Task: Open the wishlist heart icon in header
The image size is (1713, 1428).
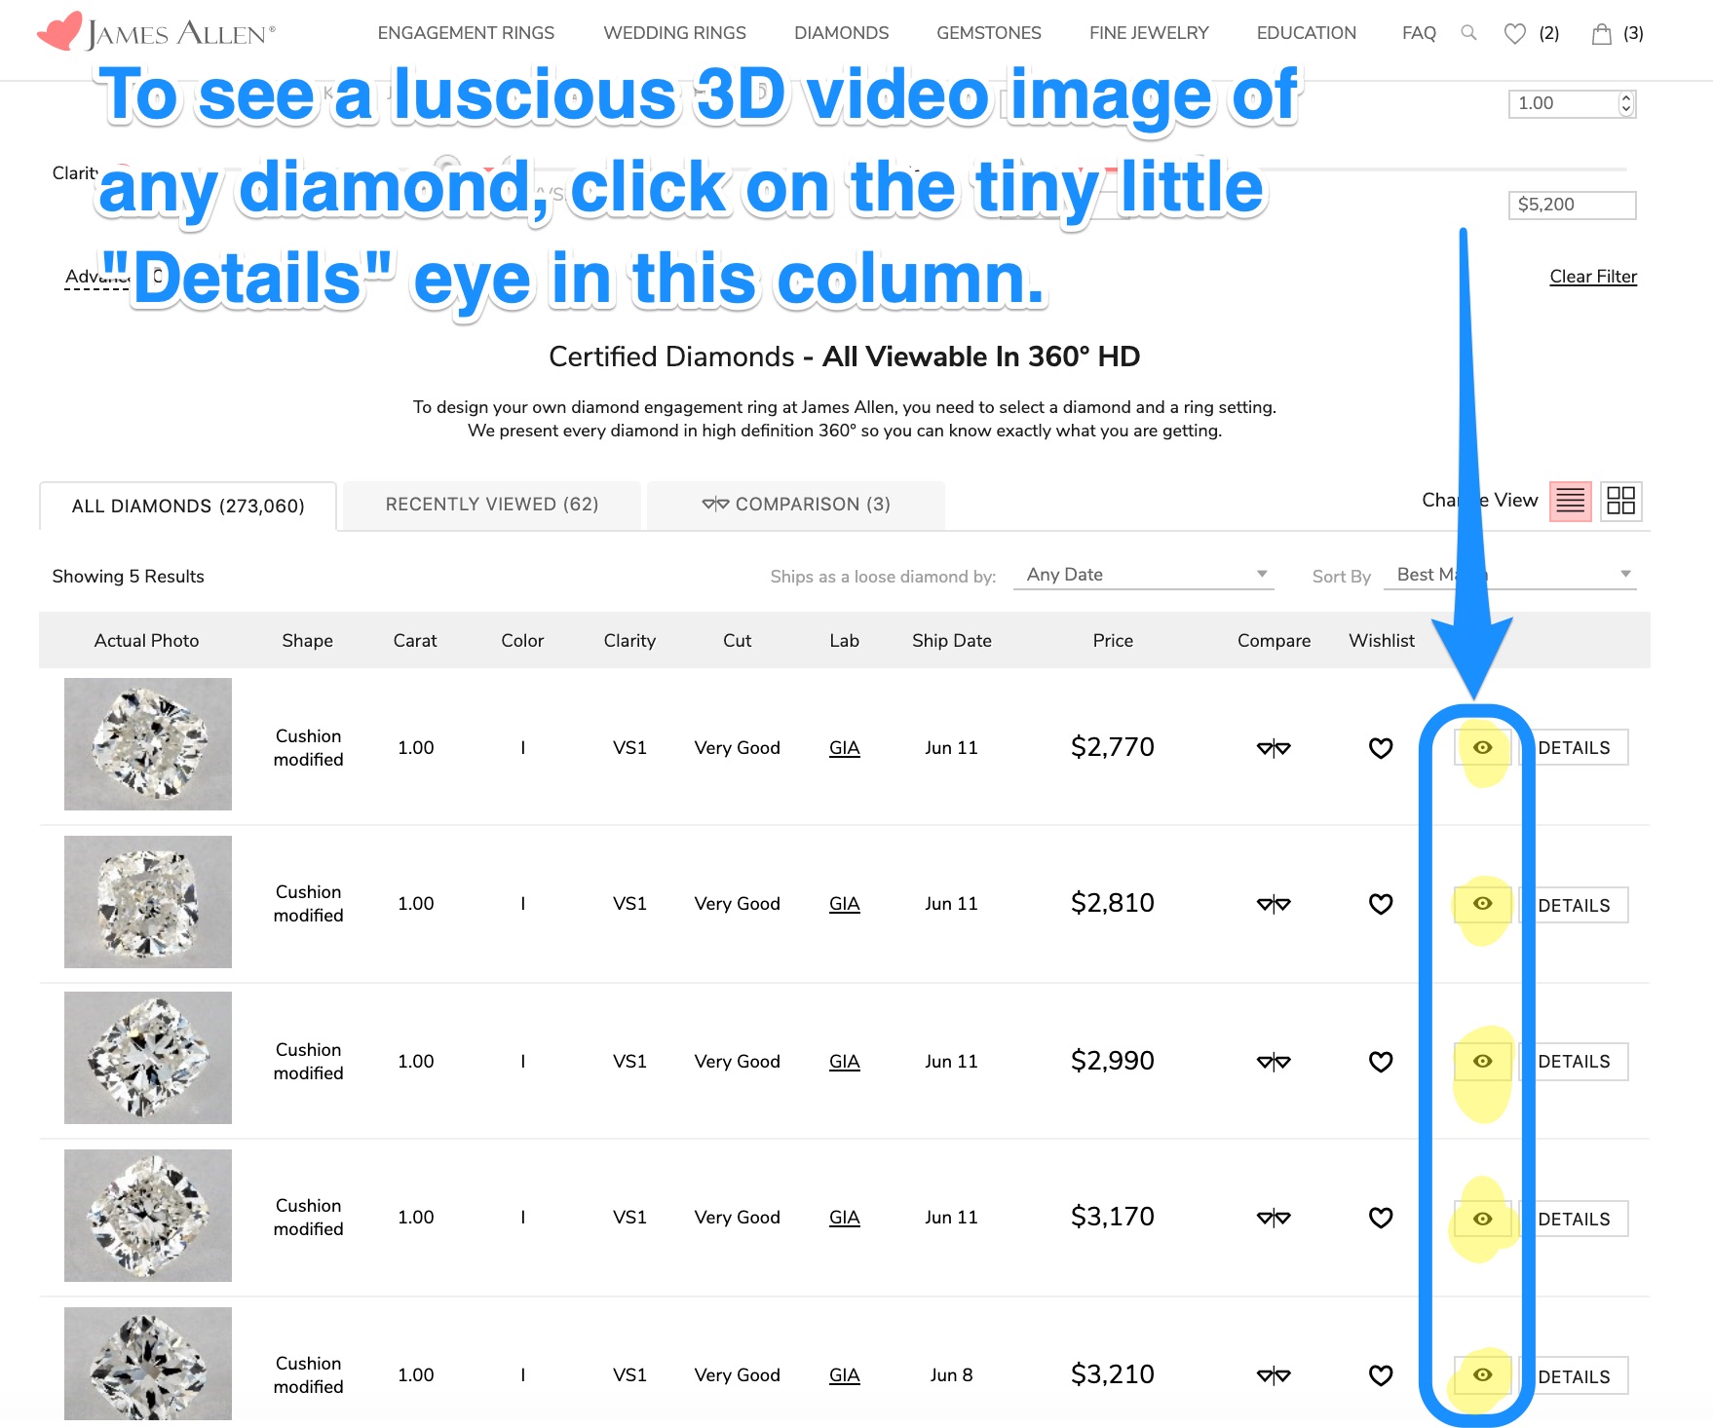Action: [1514, 34]
